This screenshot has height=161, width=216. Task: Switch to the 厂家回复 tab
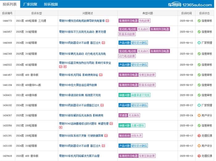tap(30, 4)
